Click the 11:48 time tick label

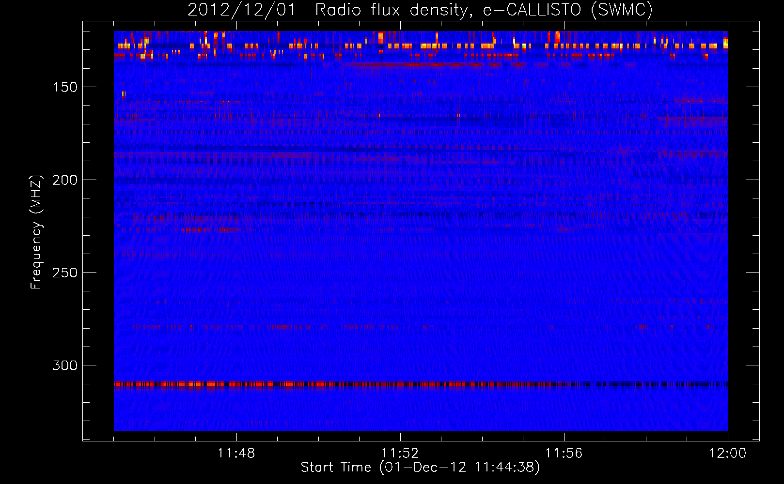click(236, 454)
